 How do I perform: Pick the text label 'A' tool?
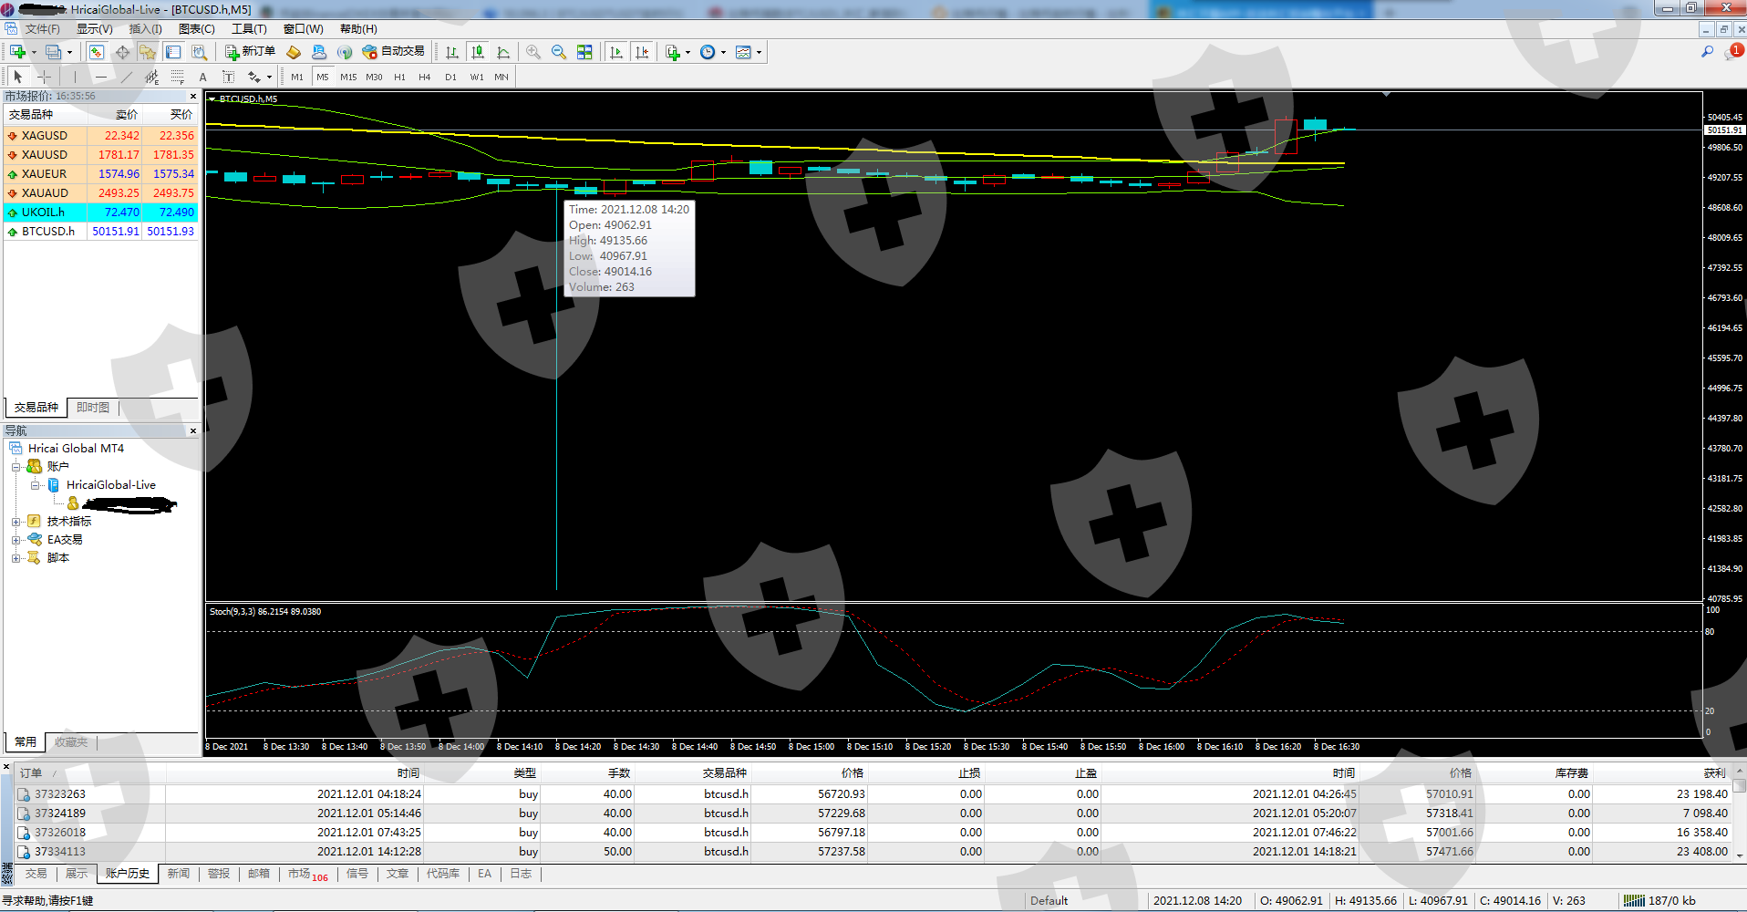click(x=202, y=78)
